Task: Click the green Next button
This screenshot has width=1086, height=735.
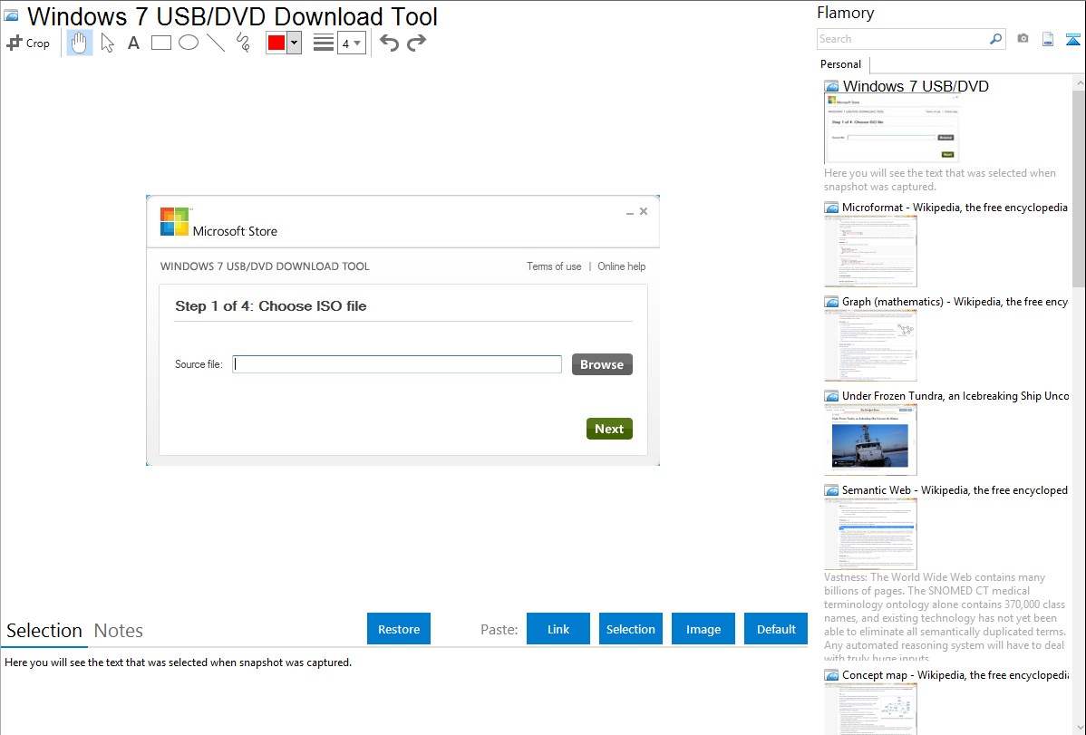Action: click(x=609, y=429)
